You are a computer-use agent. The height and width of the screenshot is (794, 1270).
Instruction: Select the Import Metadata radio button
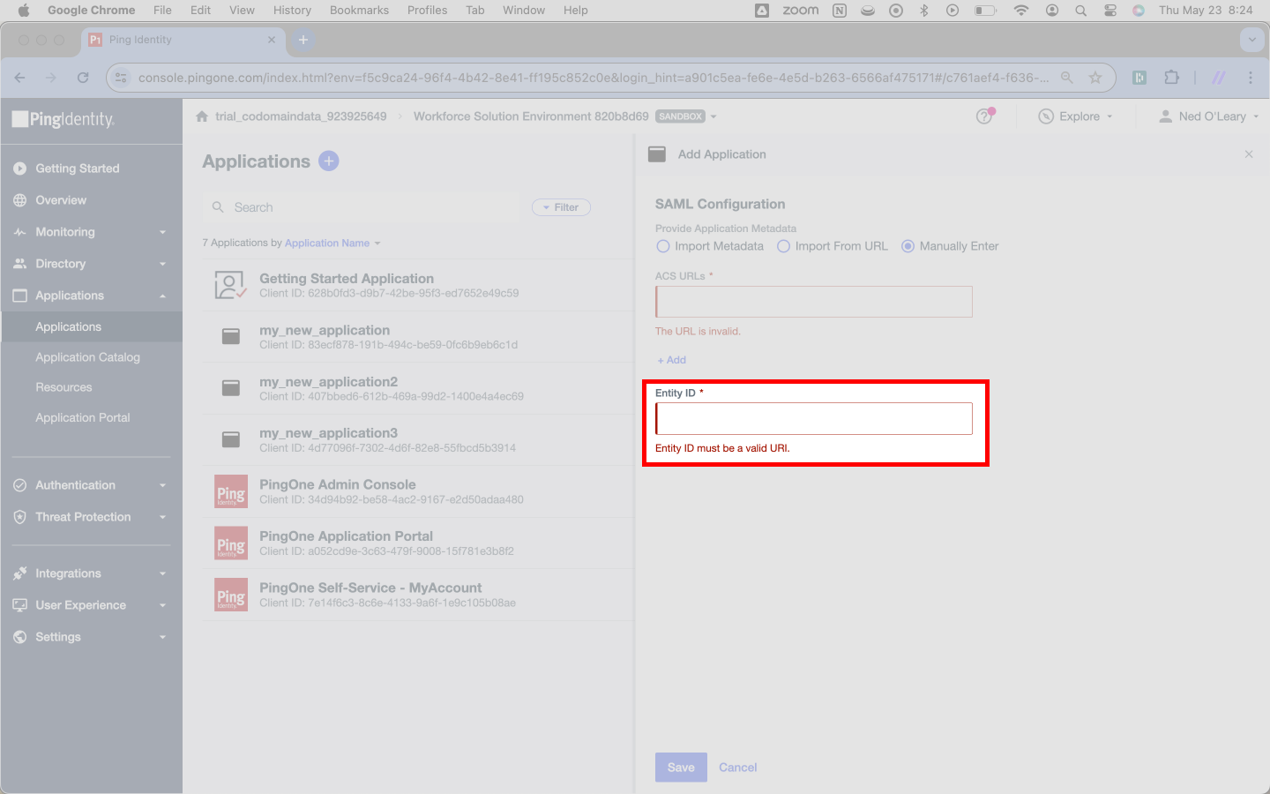click(663, 246)
